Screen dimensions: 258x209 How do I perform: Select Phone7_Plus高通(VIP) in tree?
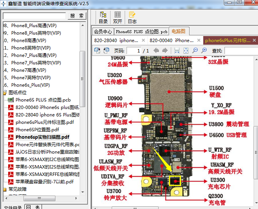(34, 55)
